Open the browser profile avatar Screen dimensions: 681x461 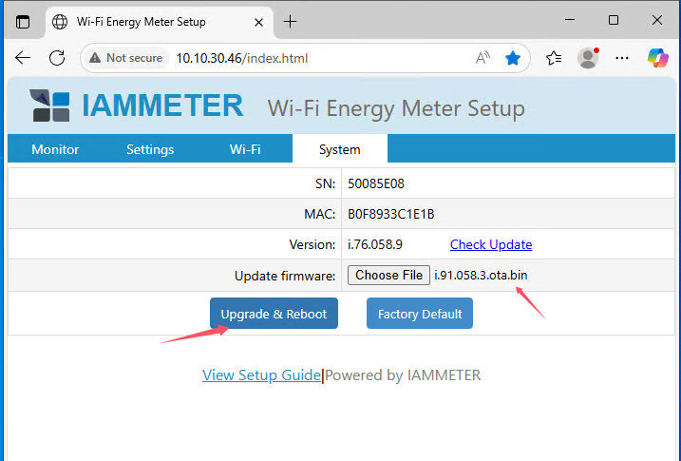[589, 58]
